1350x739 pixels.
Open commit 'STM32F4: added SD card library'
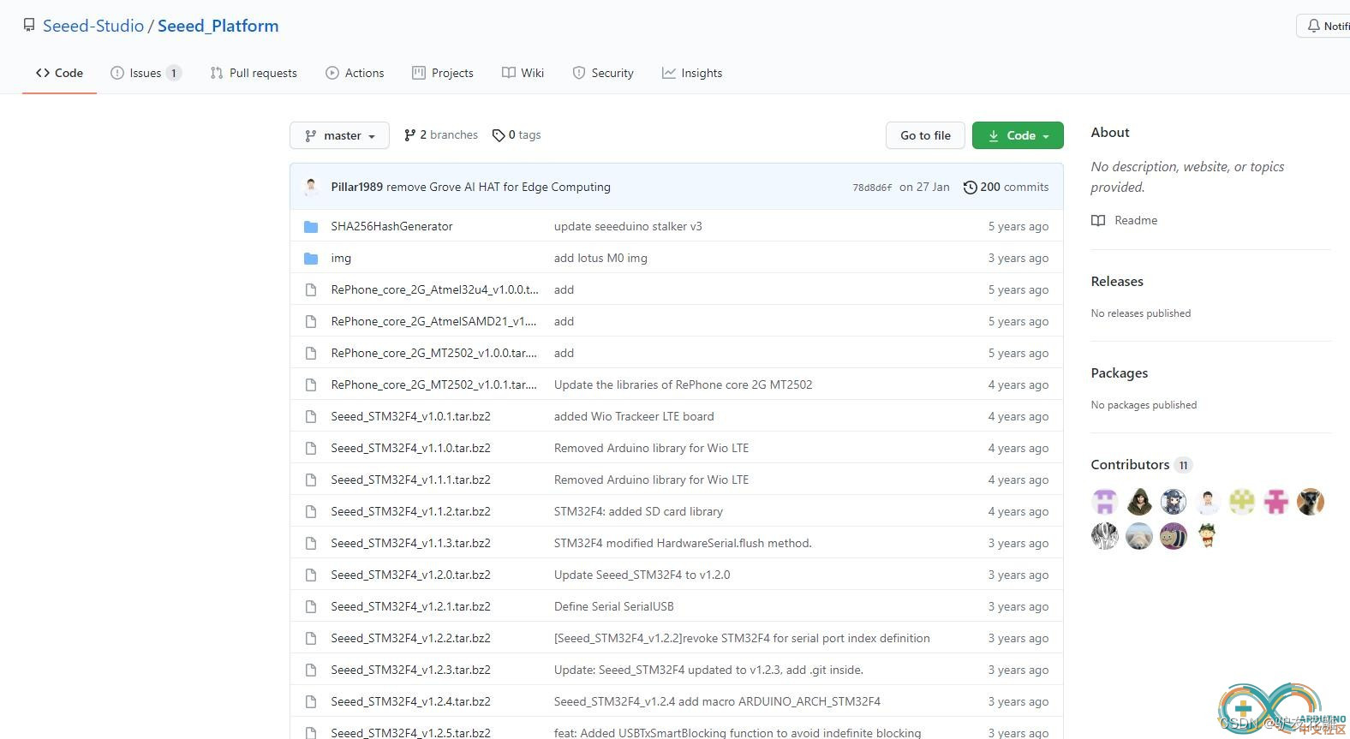638,511
